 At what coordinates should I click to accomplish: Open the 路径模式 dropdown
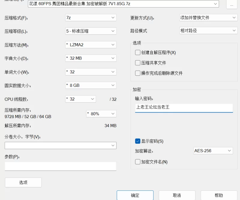click(208, 31)
